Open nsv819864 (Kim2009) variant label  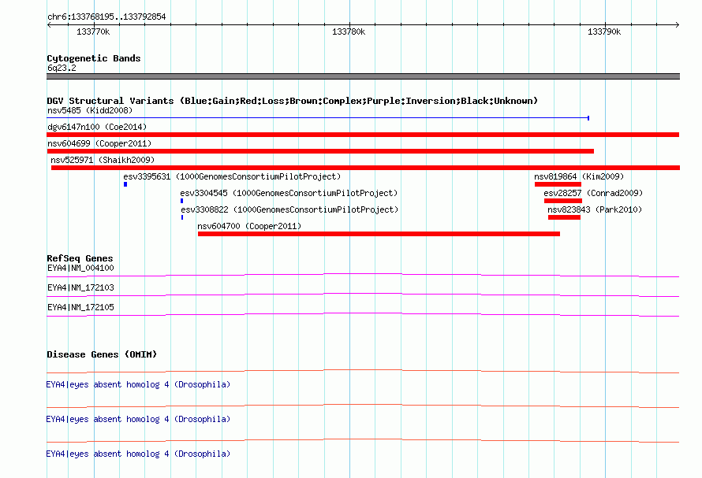[579, 176]
